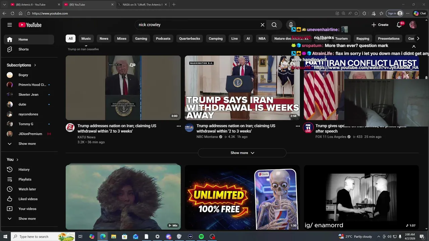429x241 pixels.
Task: Select the Gaming filter chip
Action: point(141,38)
